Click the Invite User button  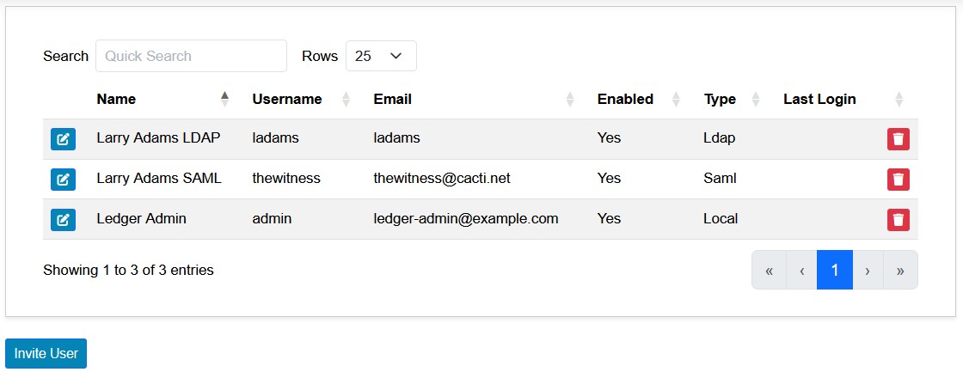click(46, 353)
